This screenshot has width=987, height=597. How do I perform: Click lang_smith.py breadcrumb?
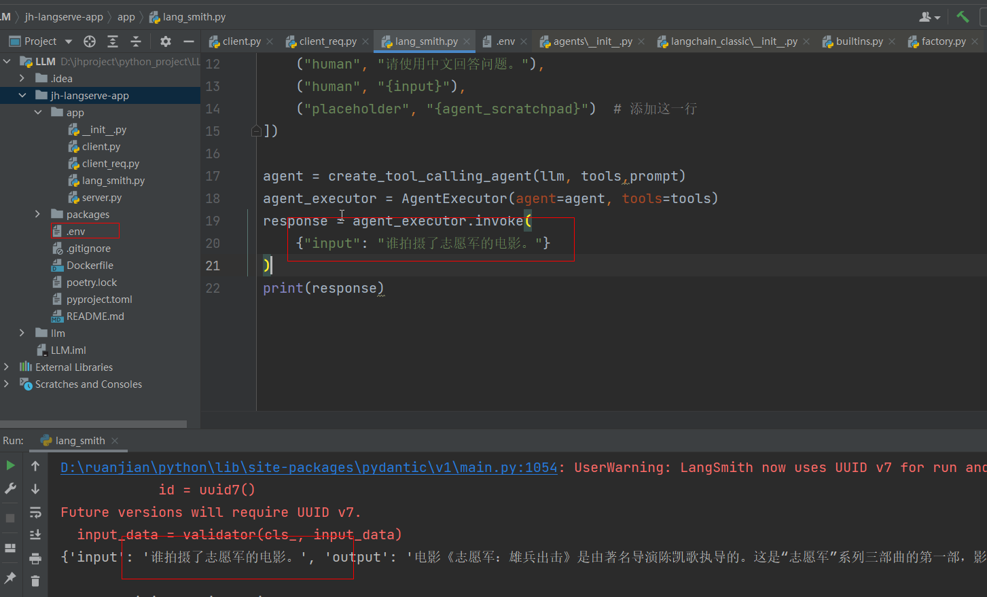pyautogui.click(x=187, y=17)
